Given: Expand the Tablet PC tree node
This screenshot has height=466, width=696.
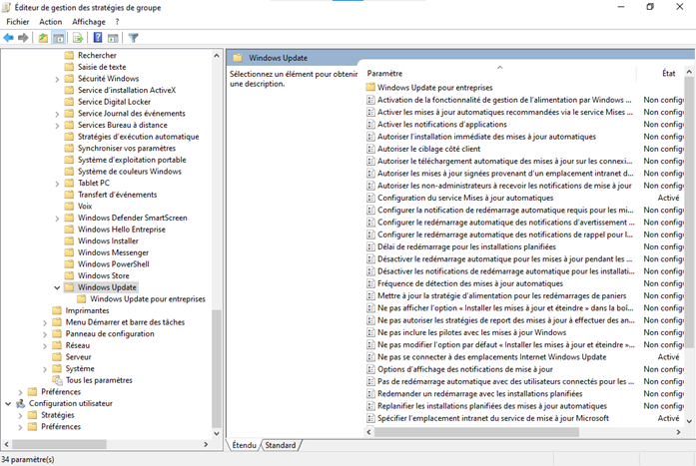Looking at the screenshot, I should [x=57, y=184].
